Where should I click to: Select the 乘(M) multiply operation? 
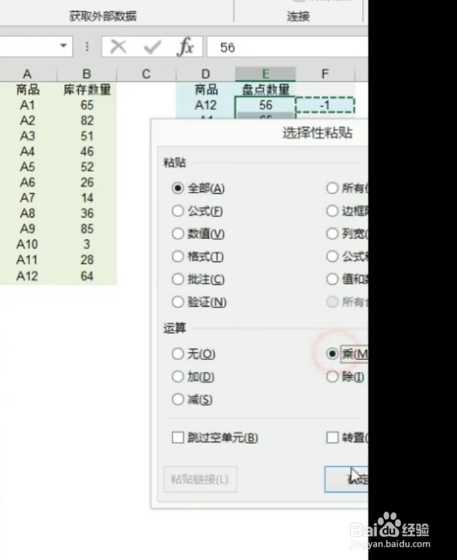(347, 354)
